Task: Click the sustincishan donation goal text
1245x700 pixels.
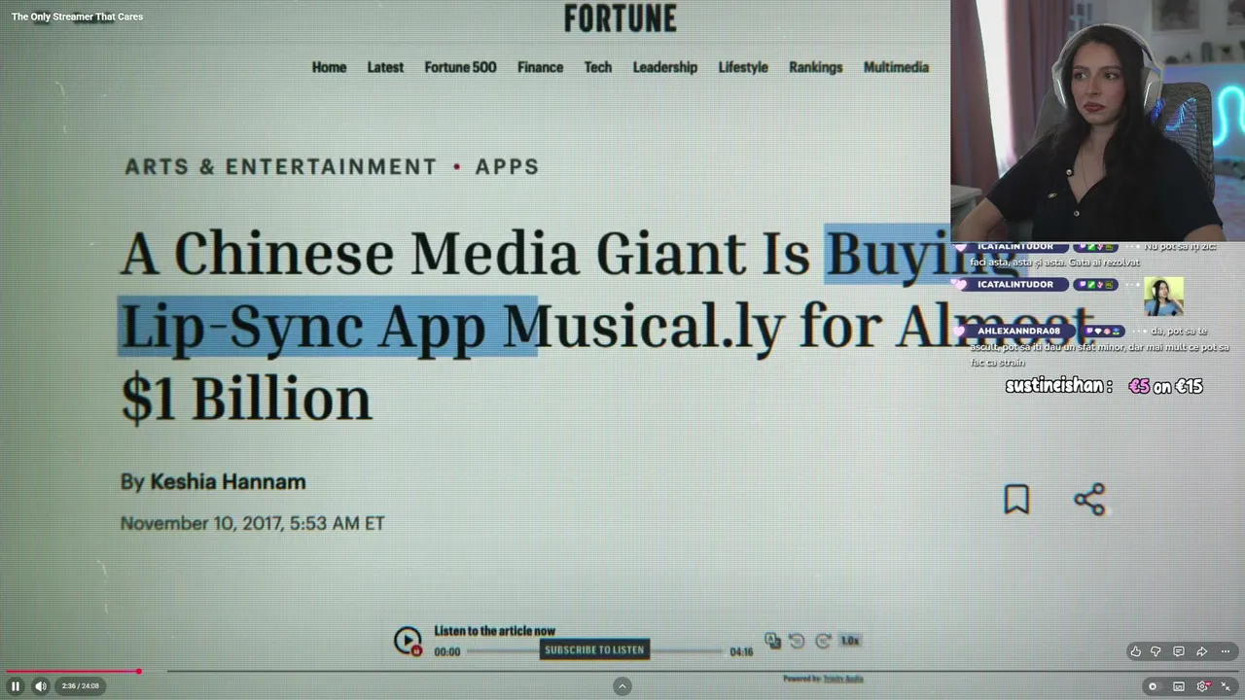Action: 1104,386
